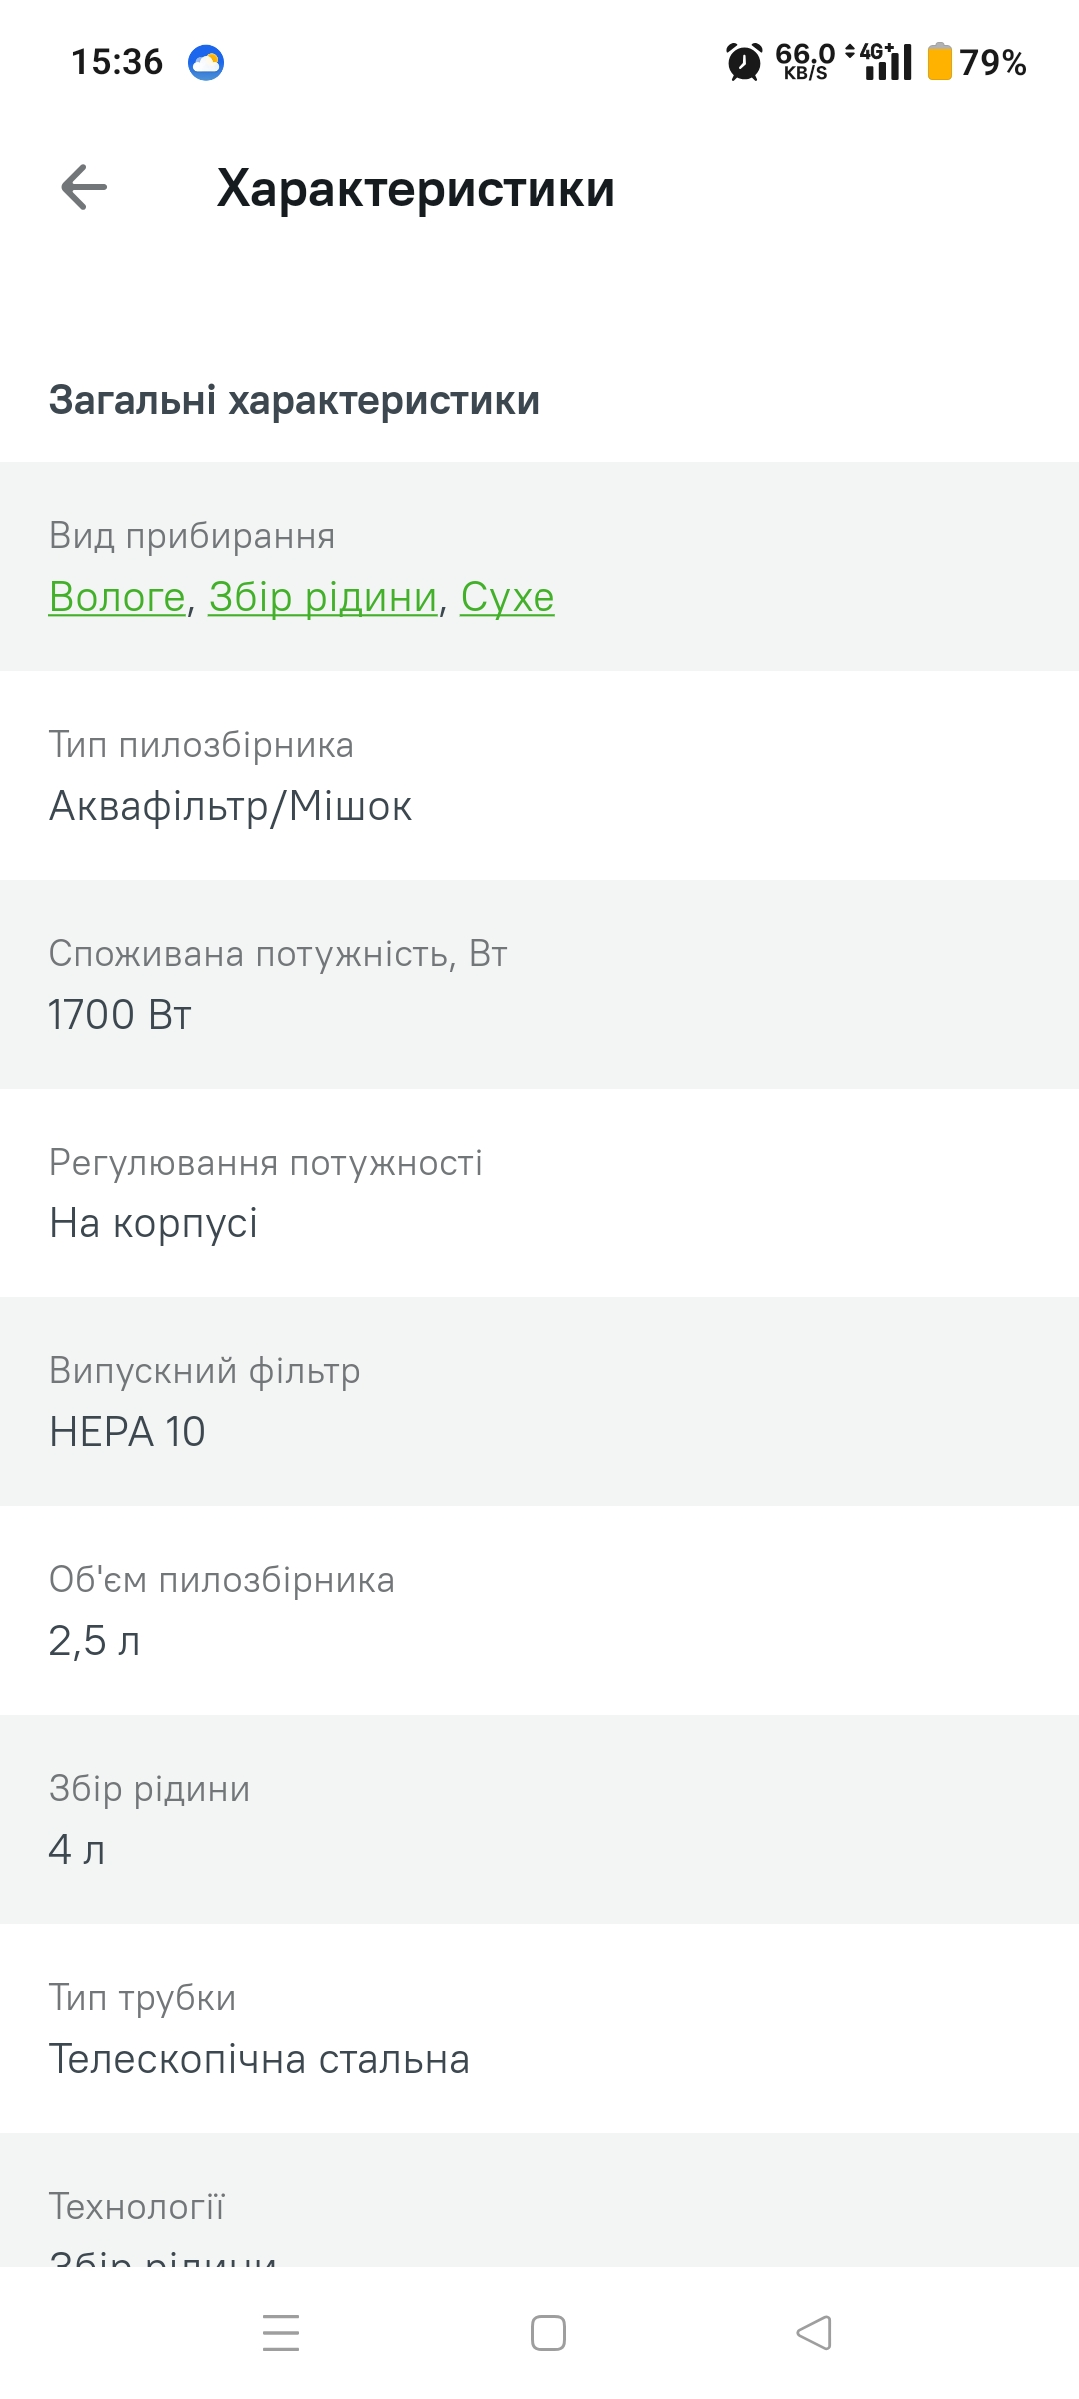Tap the Телескопічна стальна tube value
Screen dimensions: 1079x2399
coord(259,2059)
